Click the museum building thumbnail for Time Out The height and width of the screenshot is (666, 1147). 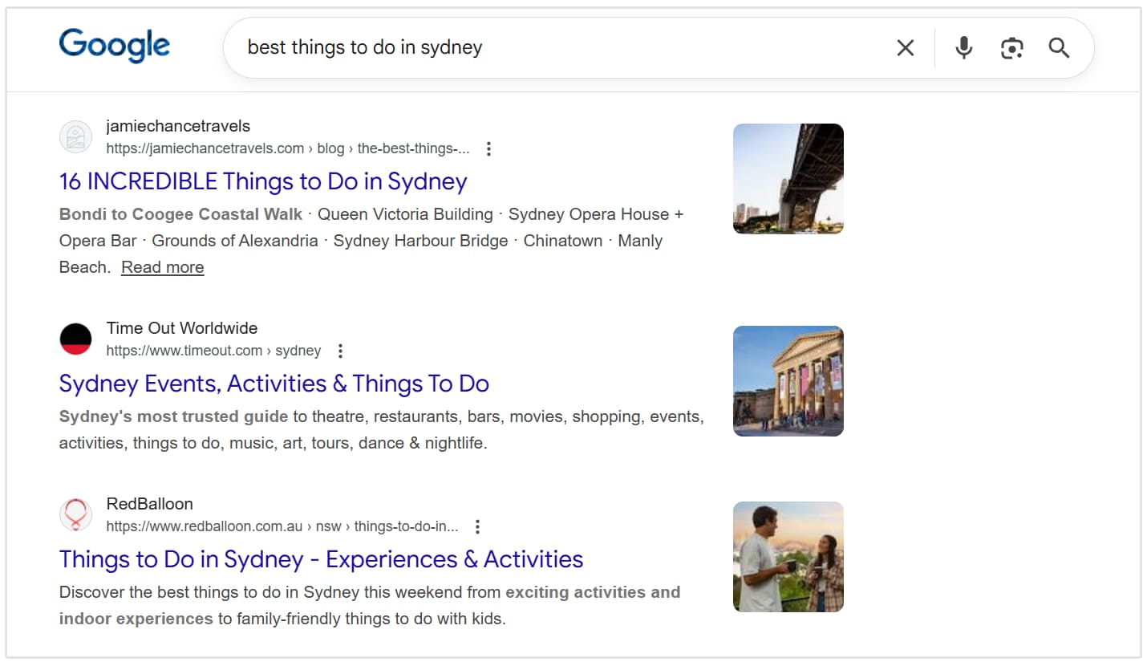(788, 380)
